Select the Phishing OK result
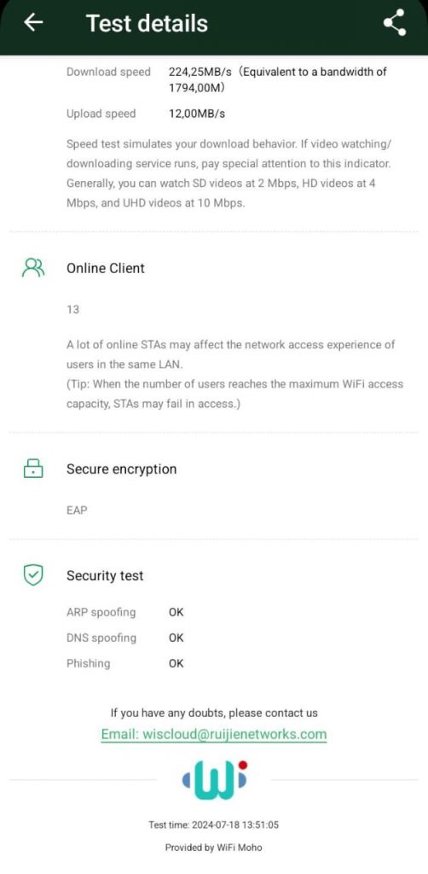Viewport: 428px width, 874px height. coord(176,663)
